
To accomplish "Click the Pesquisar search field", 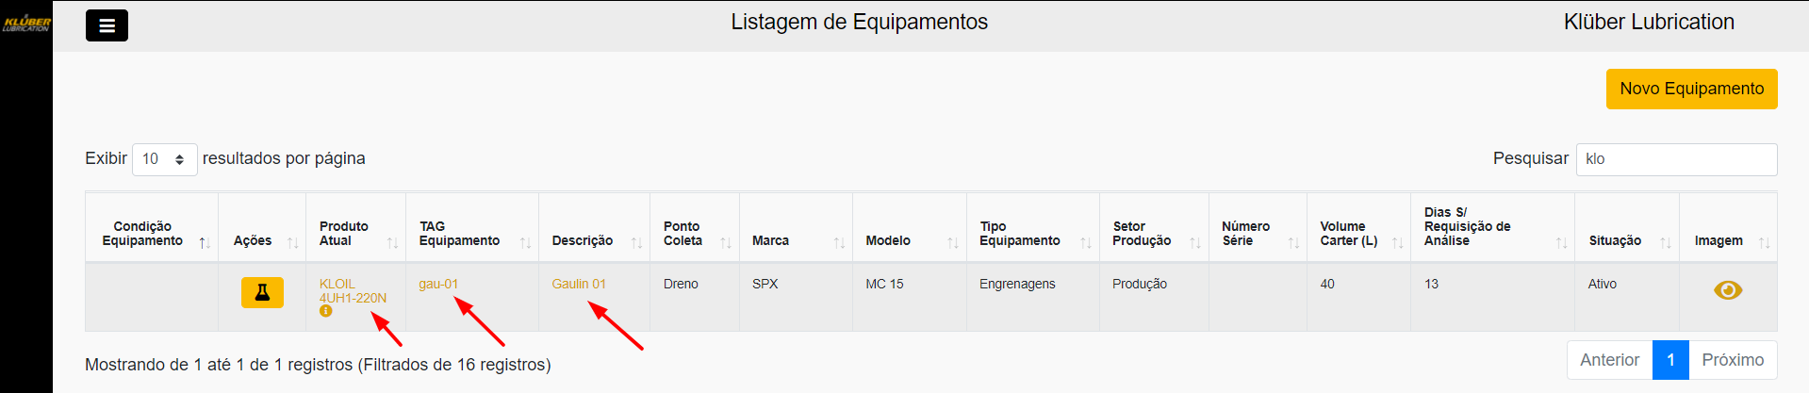I will [1676, 159].
